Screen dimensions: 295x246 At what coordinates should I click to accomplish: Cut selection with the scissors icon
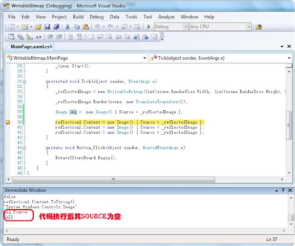(x=68, y=27)
